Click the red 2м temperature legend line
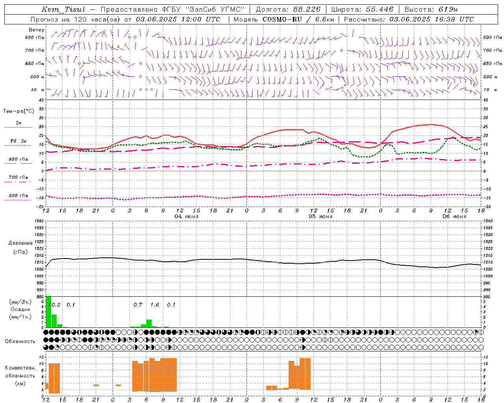 pos(18,127)
